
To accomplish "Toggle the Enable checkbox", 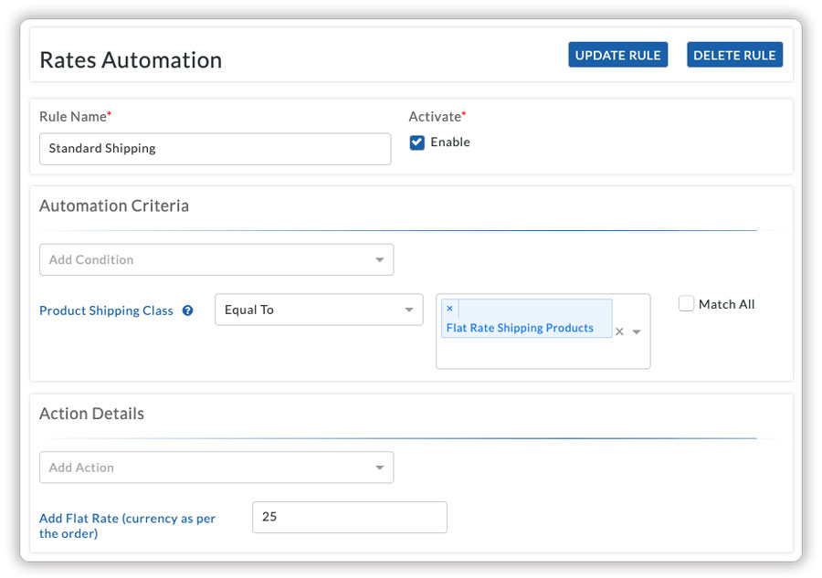I will (417, 142).
